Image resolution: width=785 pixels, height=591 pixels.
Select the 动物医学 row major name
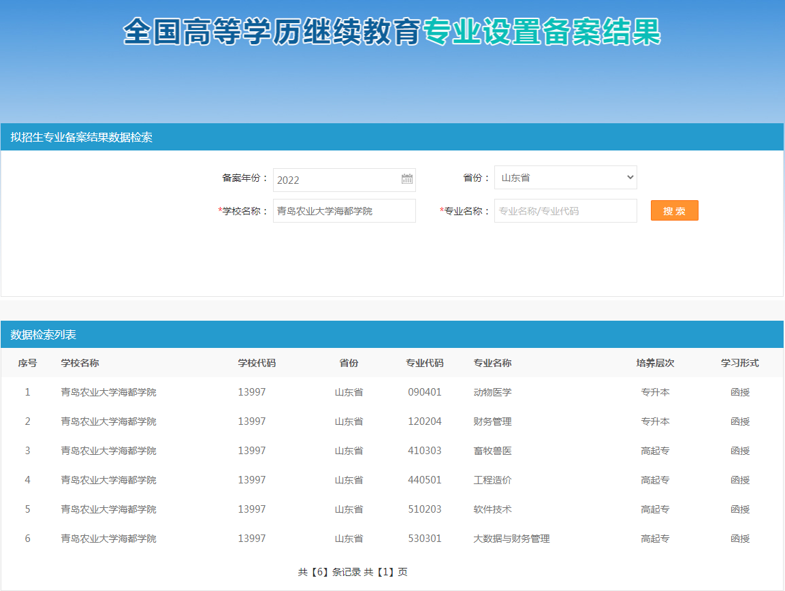point(492,392)
